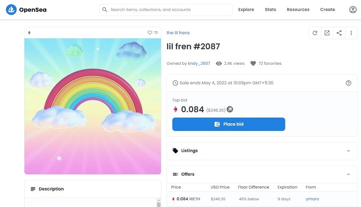Screen dimensions: 361x207
Task: Click the top bid price arrow icon
Action: (x=230, y=110)
